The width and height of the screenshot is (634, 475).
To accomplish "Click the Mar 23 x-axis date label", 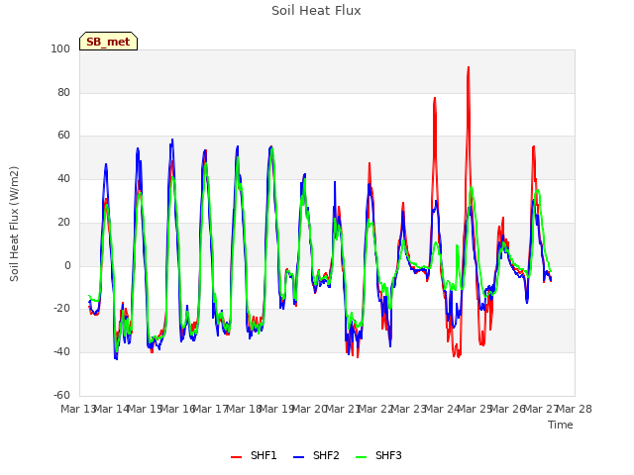I will [x=409, y=409].
